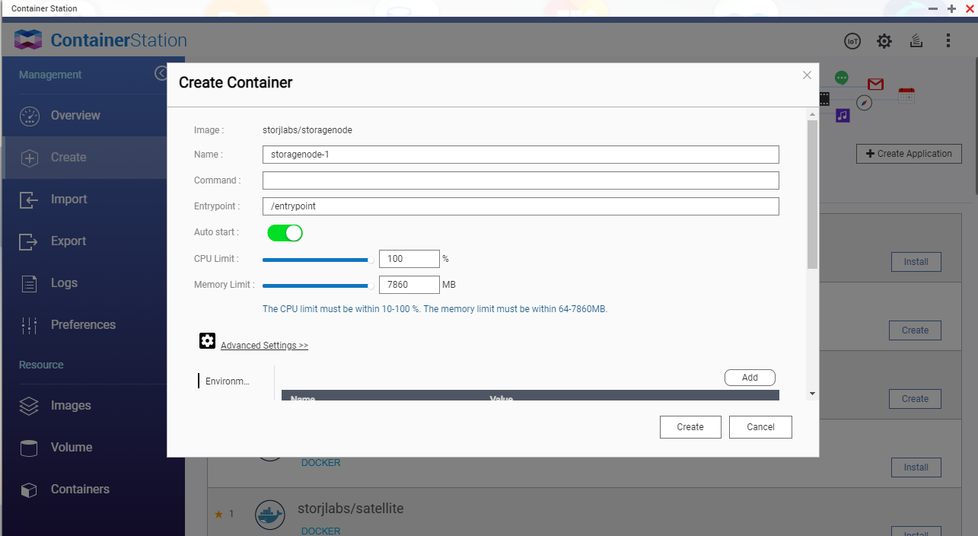Image resolution: width=978 pixels, height=536 pixels.
Task: Click the CPU Limit slider handle
Action: 371,260
